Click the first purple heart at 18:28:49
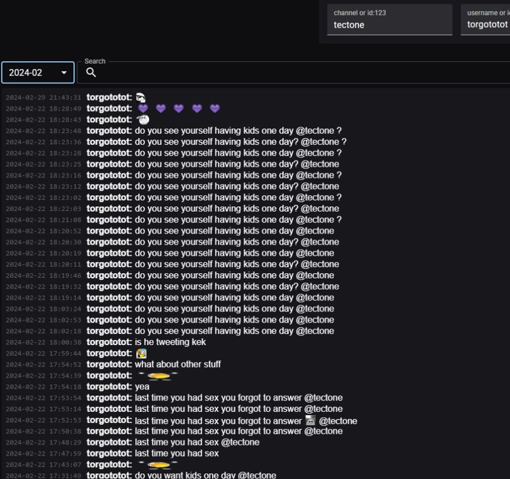Image resolution: width=510 pixels, height=479 pixels. 143,109
